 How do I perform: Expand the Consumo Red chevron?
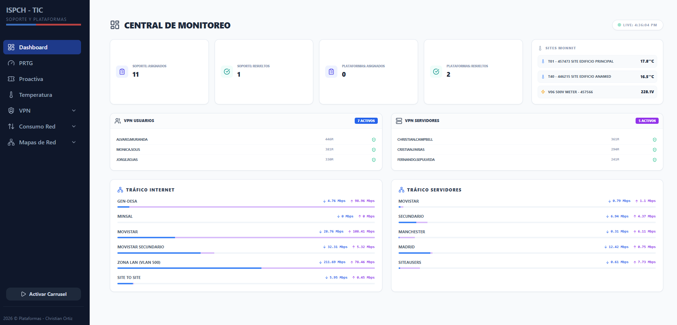(x=74, y=126)
